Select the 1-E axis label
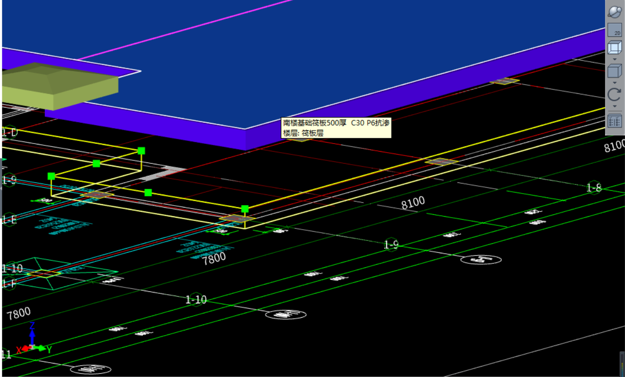625x377 pixels. pyautogui.click(x=9, y=220)
